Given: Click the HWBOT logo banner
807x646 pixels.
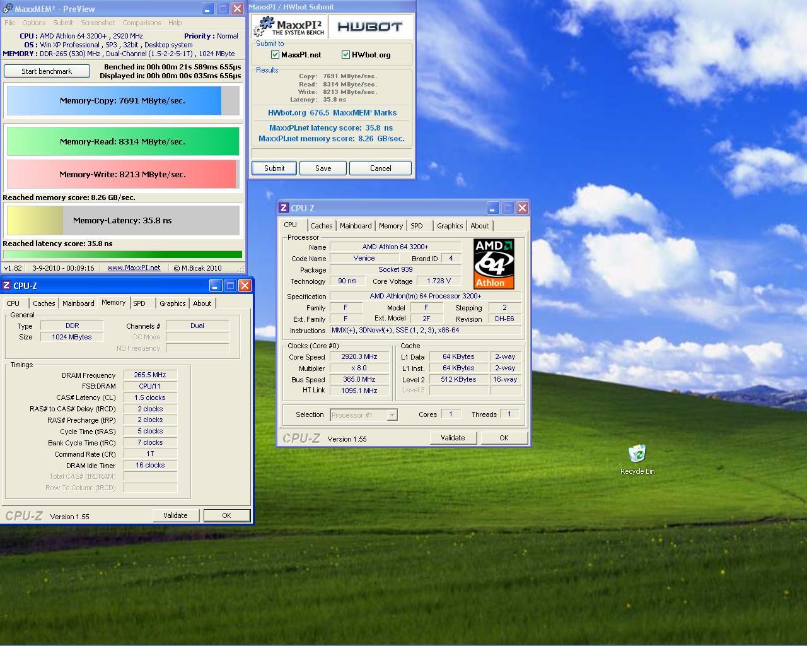Looking at the screenshot, I should point(370,27).
